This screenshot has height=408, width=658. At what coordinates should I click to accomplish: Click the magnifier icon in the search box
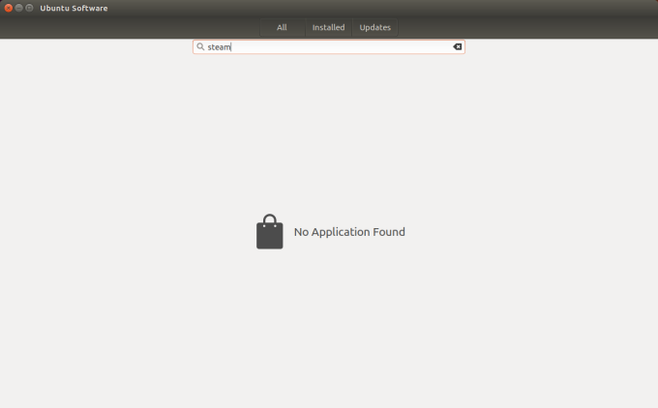200,47
